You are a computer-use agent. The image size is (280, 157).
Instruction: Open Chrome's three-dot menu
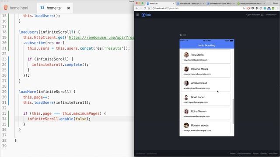click(277, 8)
